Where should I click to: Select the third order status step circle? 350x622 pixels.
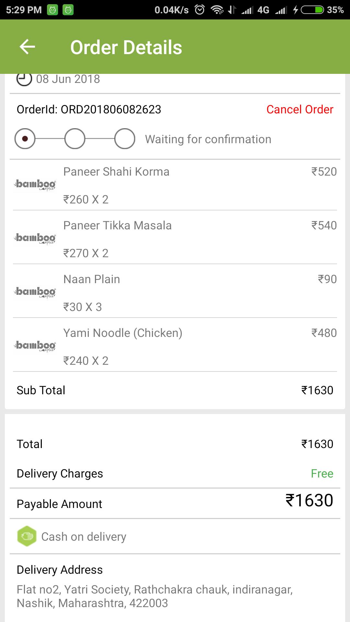point(125,139)
